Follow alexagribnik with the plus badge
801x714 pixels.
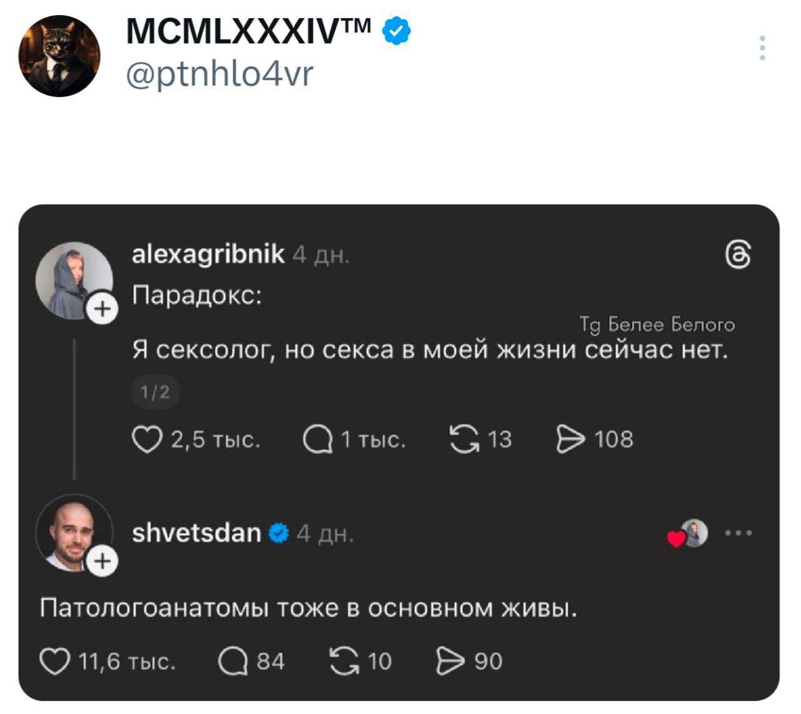coord(102,309)
